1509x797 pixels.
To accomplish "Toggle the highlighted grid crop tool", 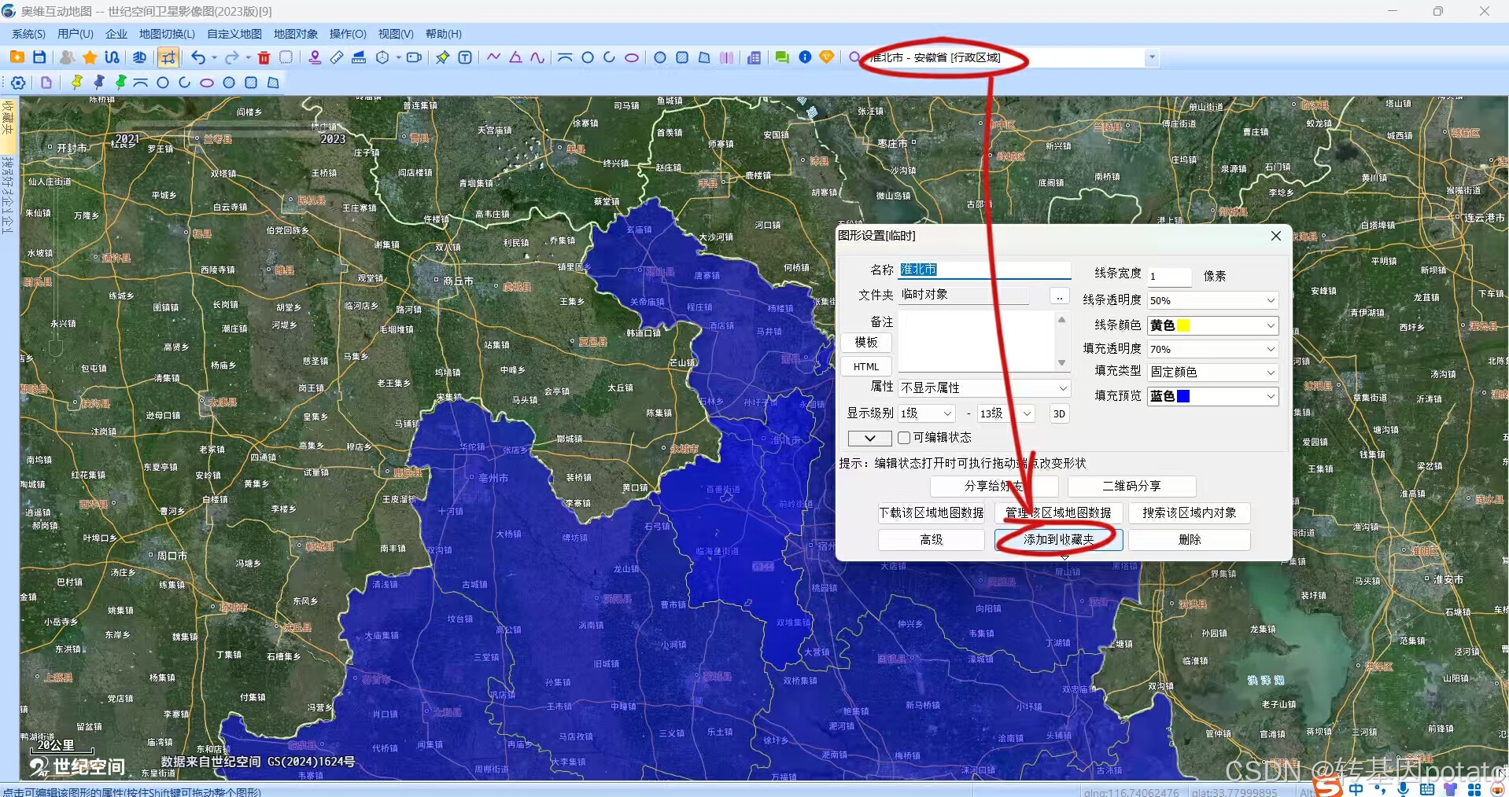I will [x=168, y=57].
